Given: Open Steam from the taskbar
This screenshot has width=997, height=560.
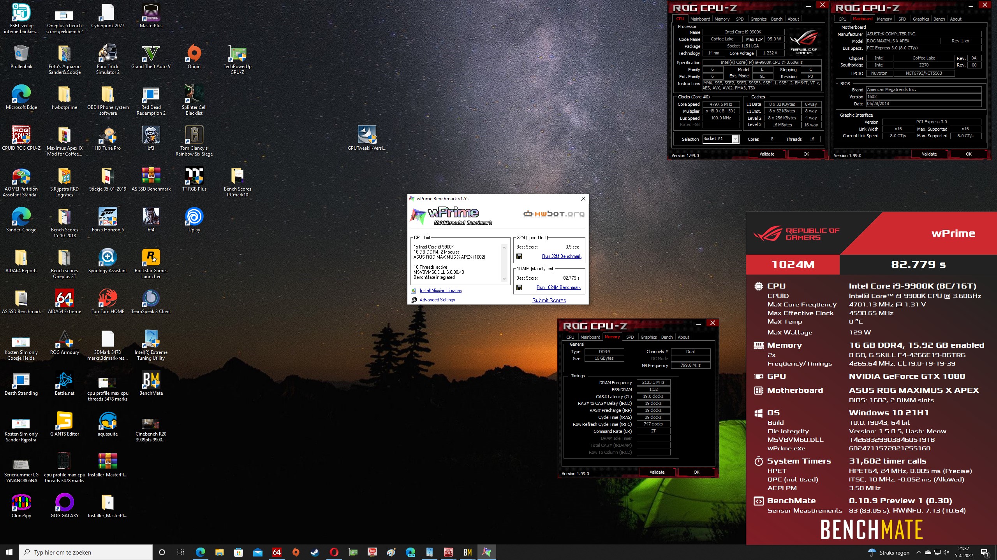Looking at the screenshot, I should (x=315, y=552).
